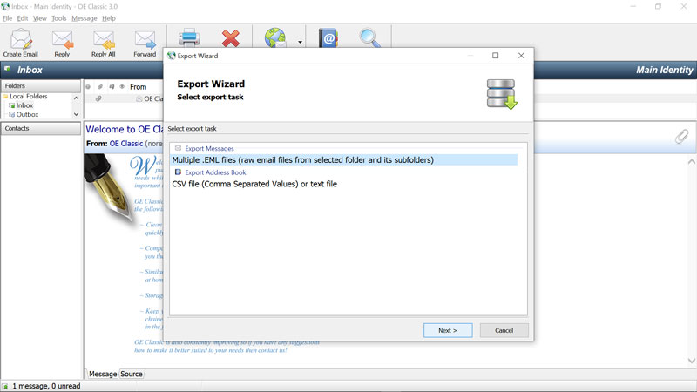This screenshot has height=392, width=697.
Task: Click the Forward toolbar icon
Action: tap(145, 43)
